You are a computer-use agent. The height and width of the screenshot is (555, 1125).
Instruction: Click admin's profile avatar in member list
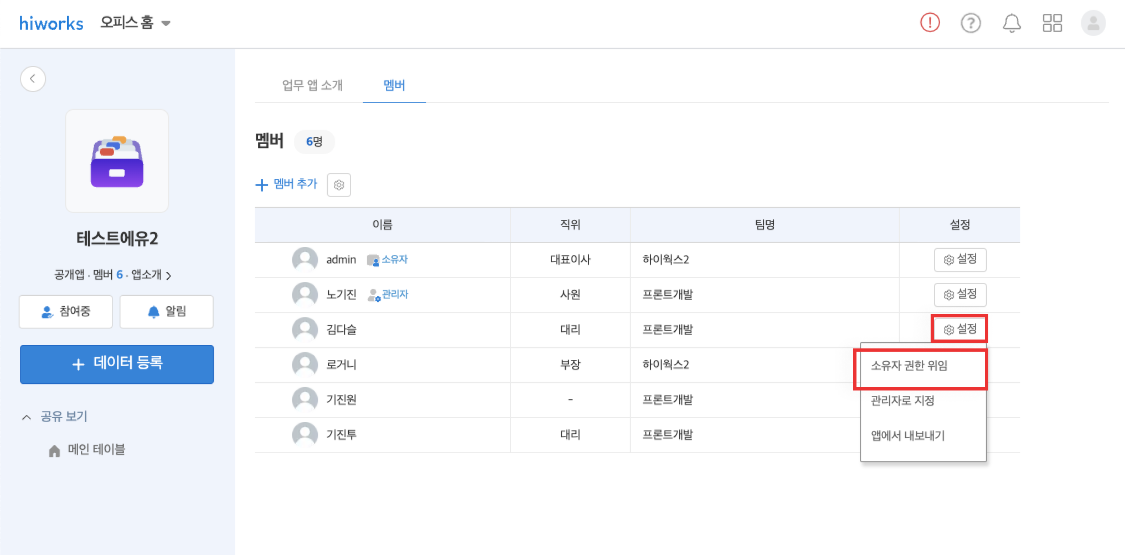pos(305,259)
